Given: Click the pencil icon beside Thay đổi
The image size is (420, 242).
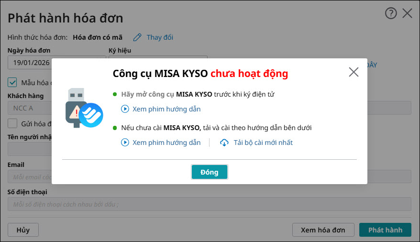Looking at the screenshot, I should click(138, 37).
